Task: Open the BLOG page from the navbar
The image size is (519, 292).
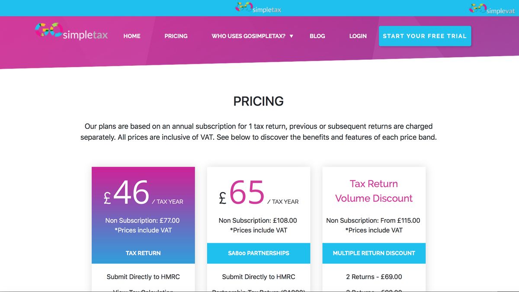Action: coord(317,36)
